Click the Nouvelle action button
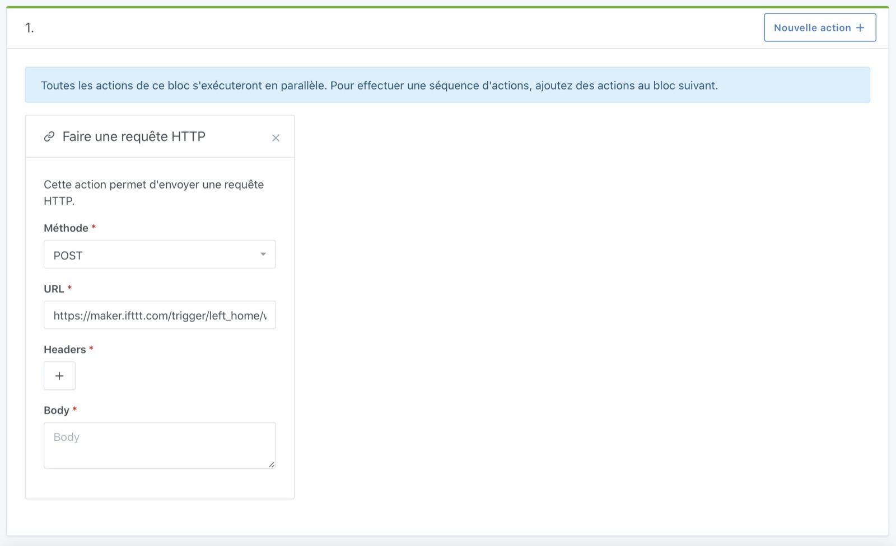Image resolution: width=896 pixels, height=546 pixels. [x=819, y=28]
